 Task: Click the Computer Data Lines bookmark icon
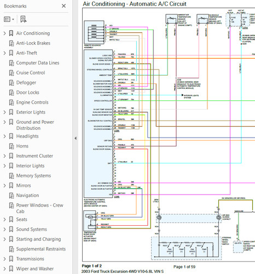click(11, 63)
